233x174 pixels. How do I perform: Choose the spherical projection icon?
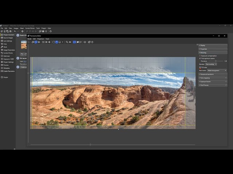60,42
